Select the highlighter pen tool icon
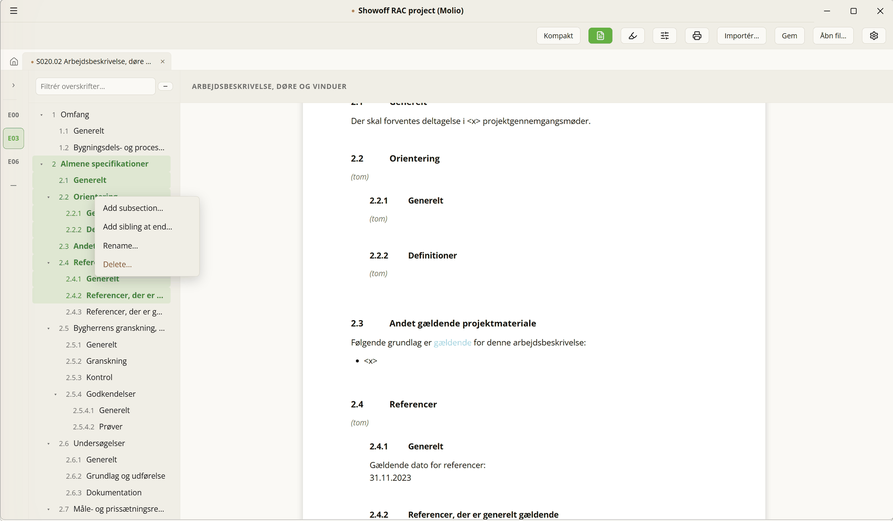Image resolution: width=893 pixels, height=521 pixels. [633, 36]
